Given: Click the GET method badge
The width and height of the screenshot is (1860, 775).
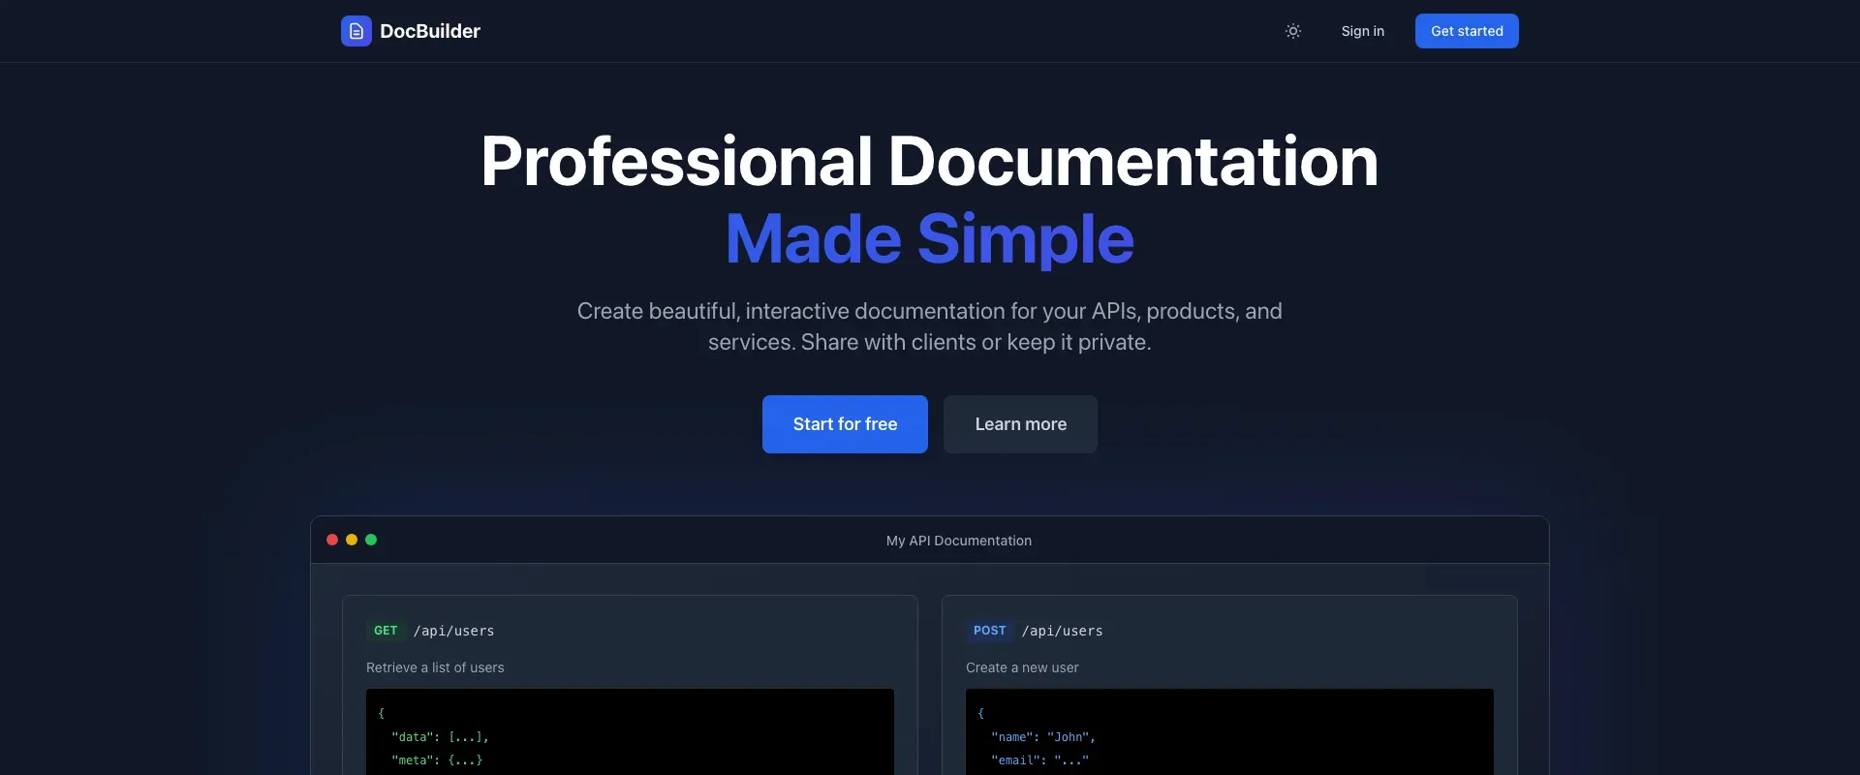Looking at the screenshot, I should tap(386, 631).
